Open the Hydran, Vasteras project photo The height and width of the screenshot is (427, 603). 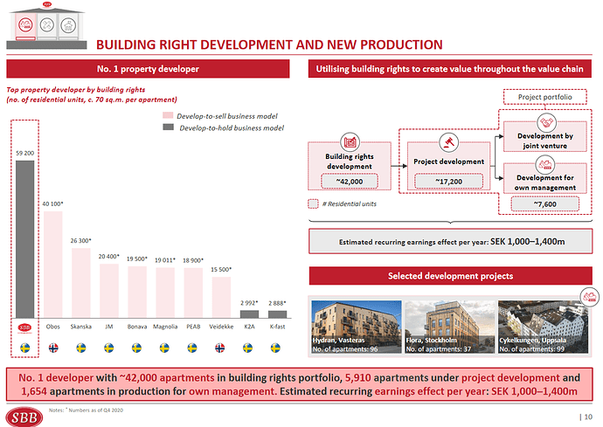coord(356,327)
